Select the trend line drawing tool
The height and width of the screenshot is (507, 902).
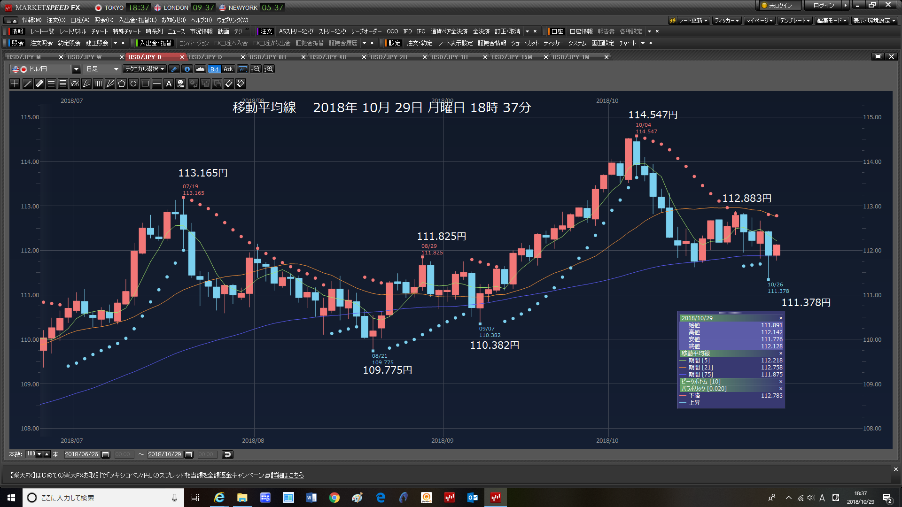coord(28,84)
